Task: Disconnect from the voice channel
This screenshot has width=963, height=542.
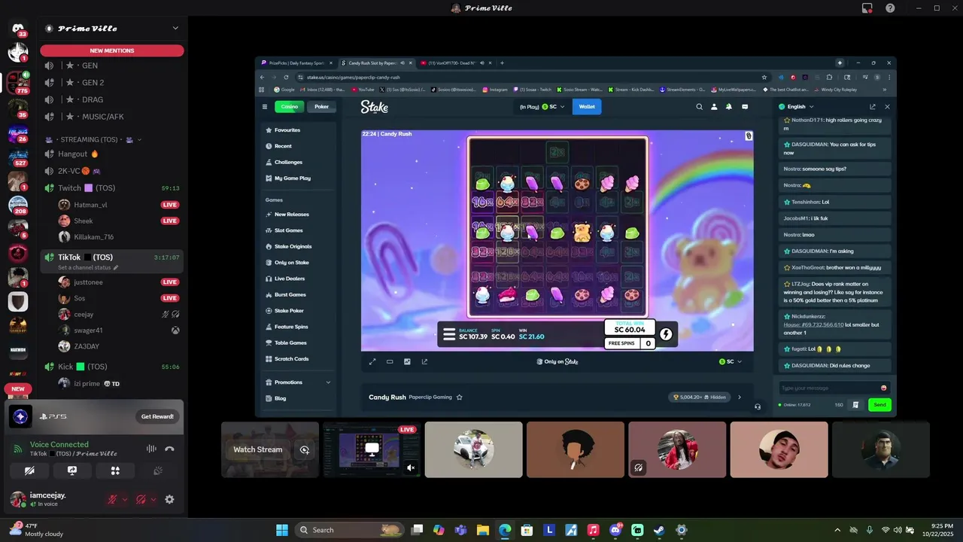Action: tap(169, 449)
